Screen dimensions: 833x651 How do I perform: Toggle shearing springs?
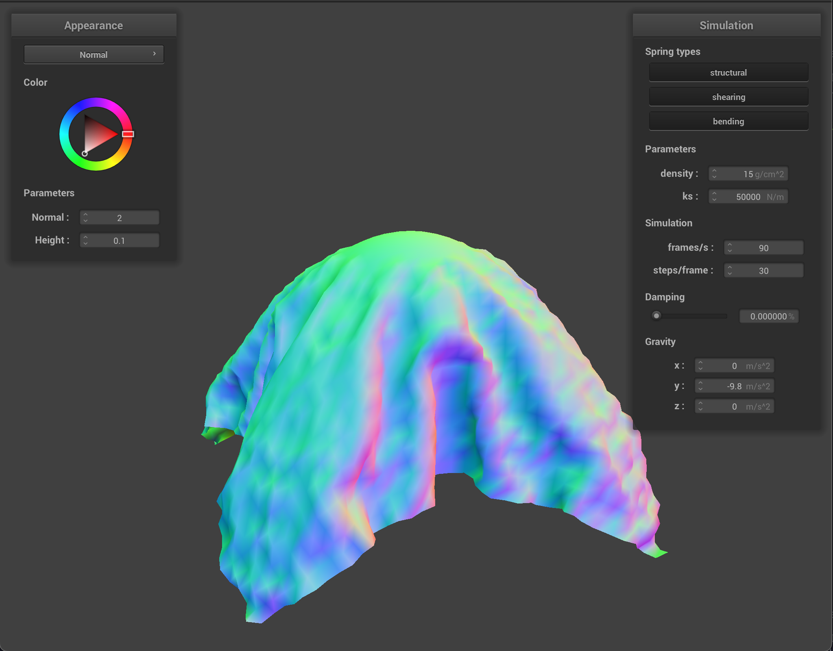(728, 97)
